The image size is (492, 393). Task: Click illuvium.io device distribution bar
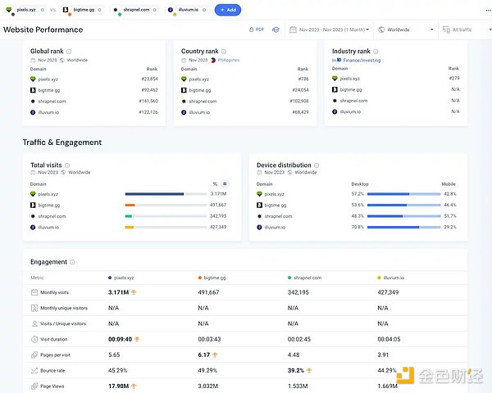pyautogui.click(x=402, y=227)
